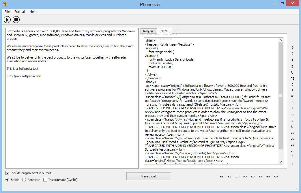Image resolution: width=301 pixels, height=193 pixels.
Task: Stop playback with the stop button
Action: [x=16, y=20]
